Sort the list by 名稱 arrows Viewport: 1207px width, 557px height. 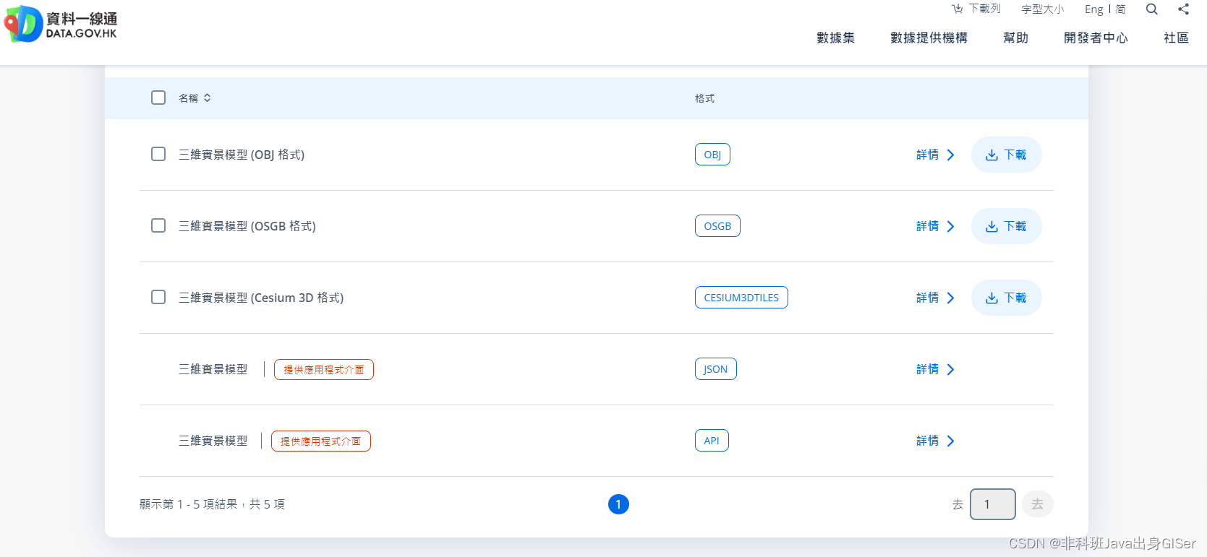point(207,98)
